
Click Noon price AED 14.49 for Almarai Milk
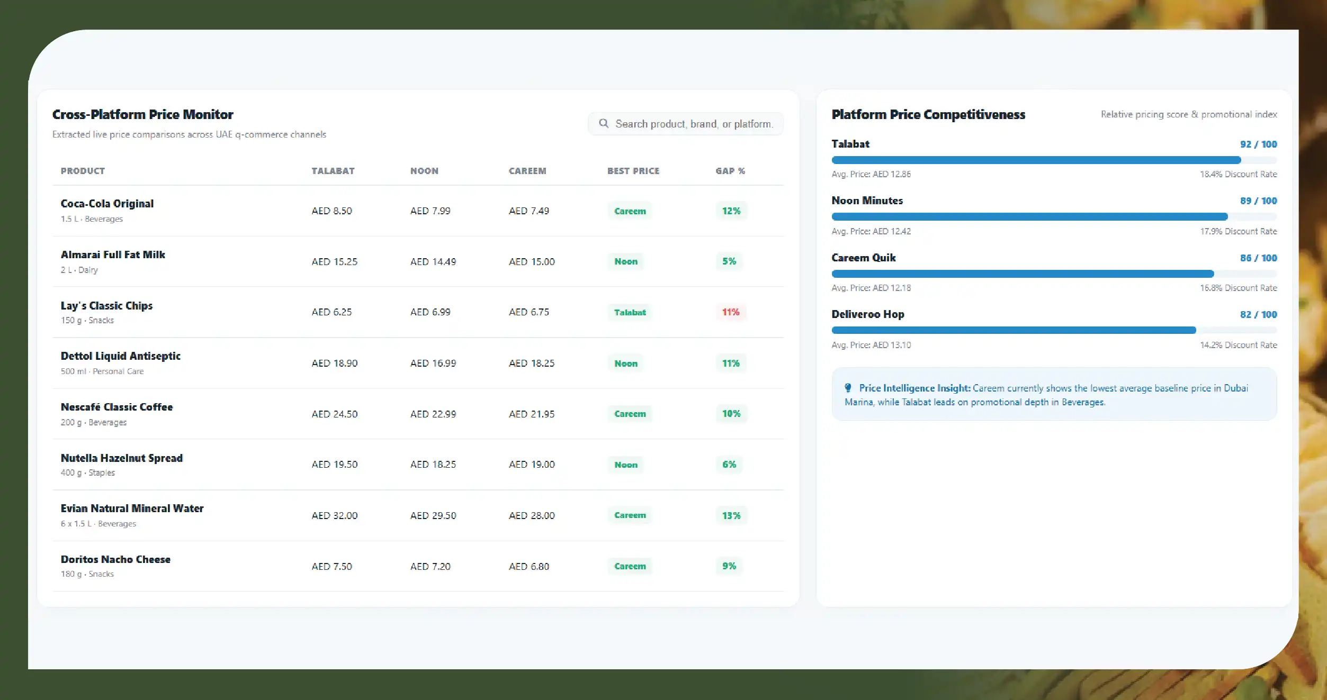pyautogui.click(x=433, y=261)
